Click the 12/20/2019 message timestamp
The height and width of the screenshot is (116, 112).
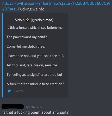point(34,107)
